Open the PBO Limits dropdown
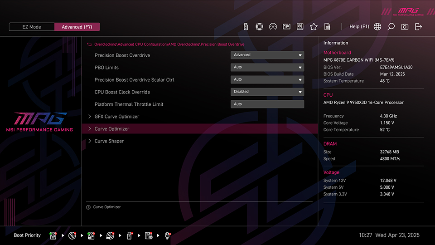 (267, 67)
